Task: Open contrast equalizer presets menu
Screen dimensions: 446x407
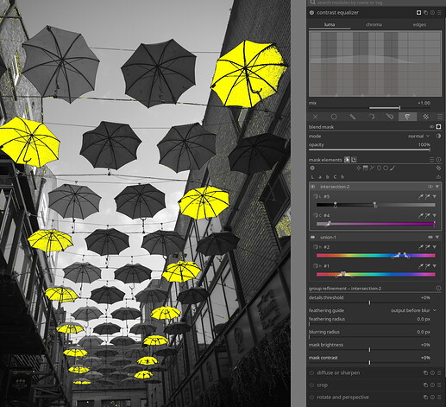Action: (439, 13)
